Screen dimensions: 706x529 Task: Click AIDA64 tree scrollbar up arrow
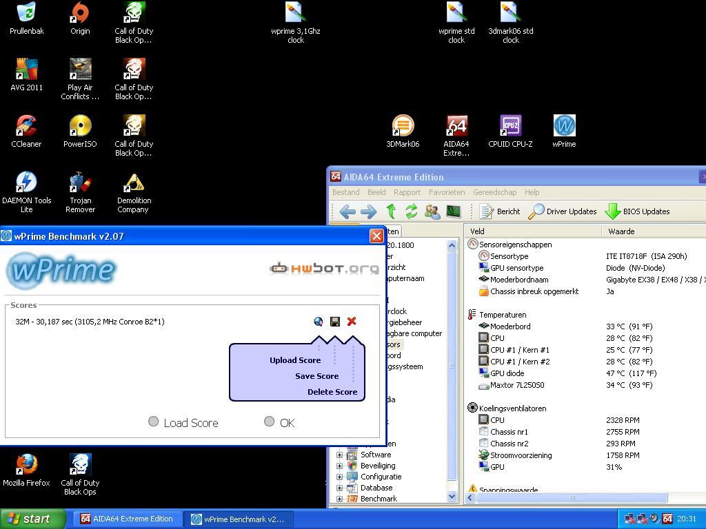click(452, 246)
